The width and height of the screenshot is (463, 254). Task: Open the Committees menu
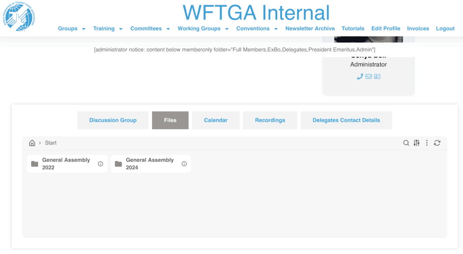pyautogui.click(x=146, y=28)
